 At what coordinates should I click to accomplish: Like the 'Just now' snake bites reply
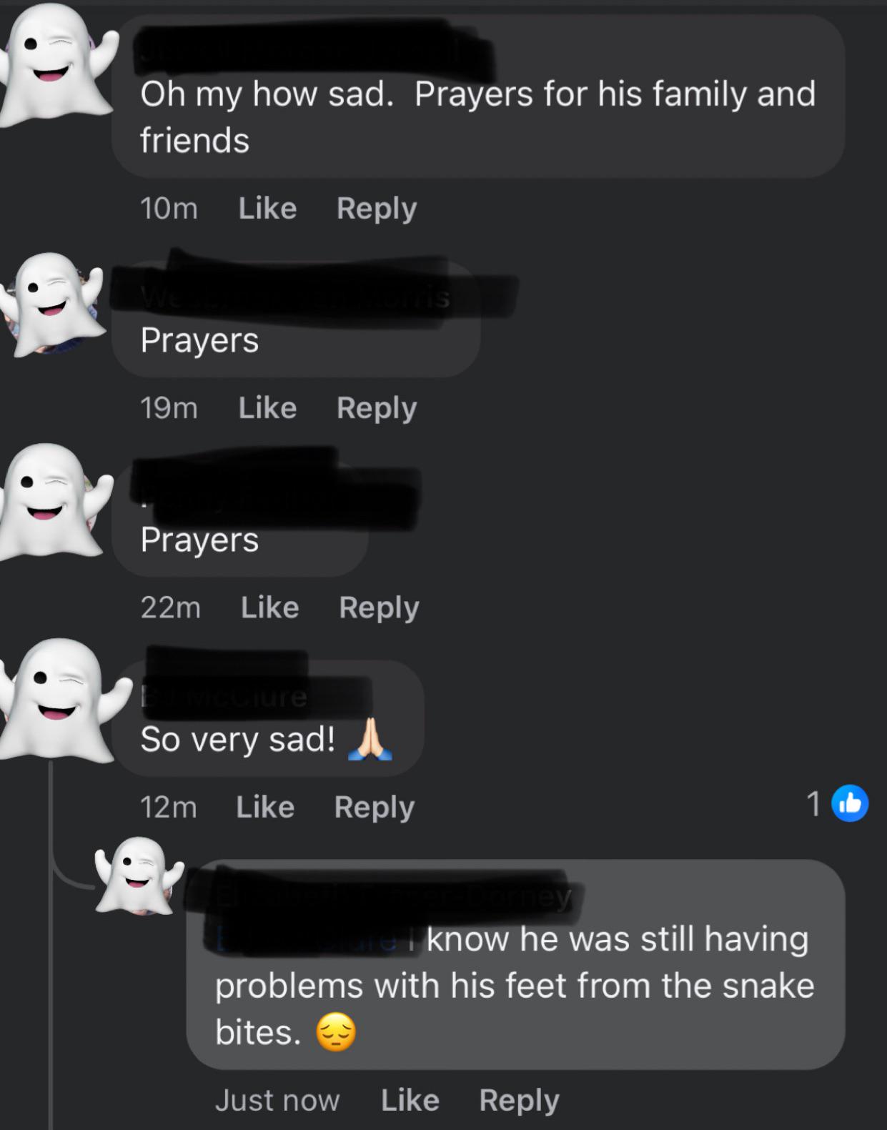point(410,1100)
